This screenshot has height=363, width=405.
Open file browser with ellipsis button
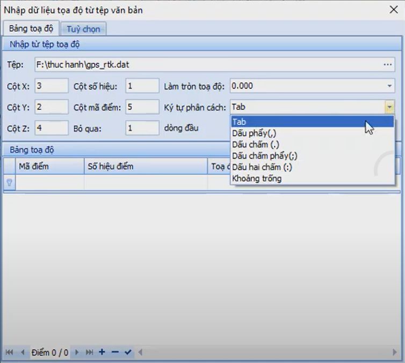coord(388,65)
